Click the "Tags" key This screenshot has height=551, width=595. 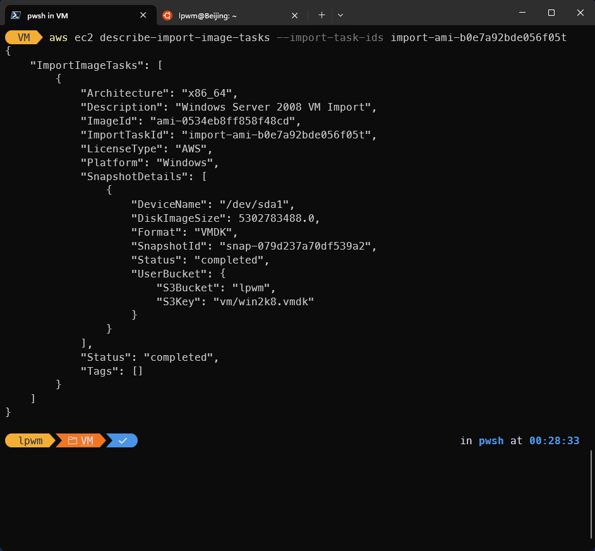(x=99, y=372)
